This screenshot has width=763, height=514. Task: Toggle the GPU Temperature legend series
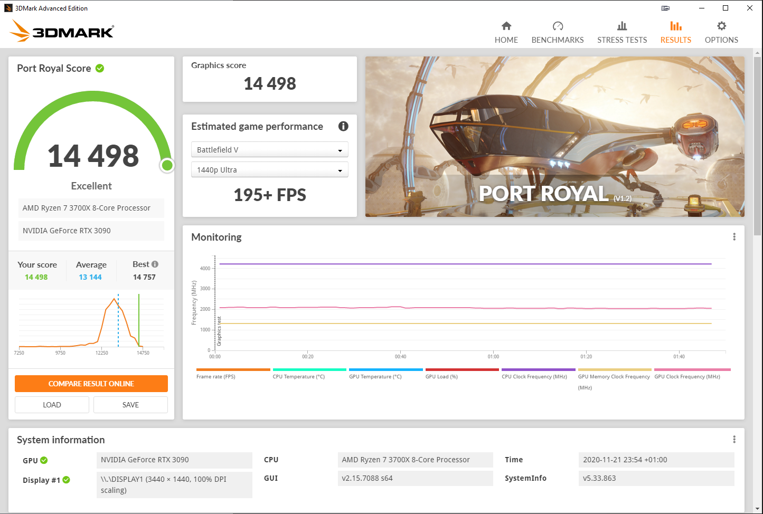pyautogui.click(x=386, y=373)
